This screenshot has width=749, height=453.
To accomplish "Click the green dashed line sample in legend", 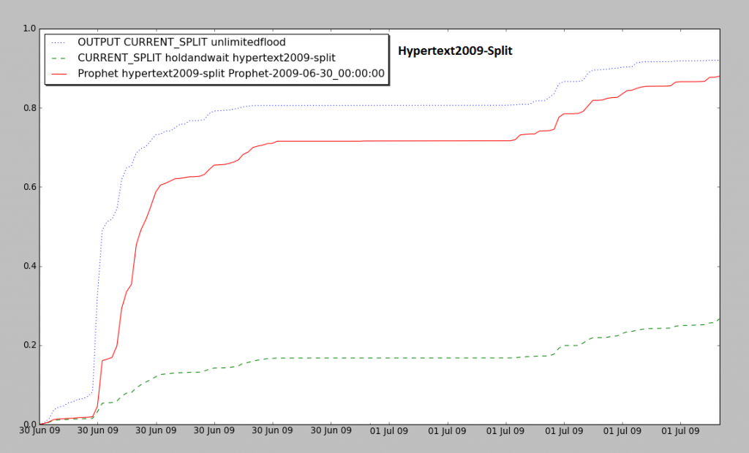I will (59, 58).
